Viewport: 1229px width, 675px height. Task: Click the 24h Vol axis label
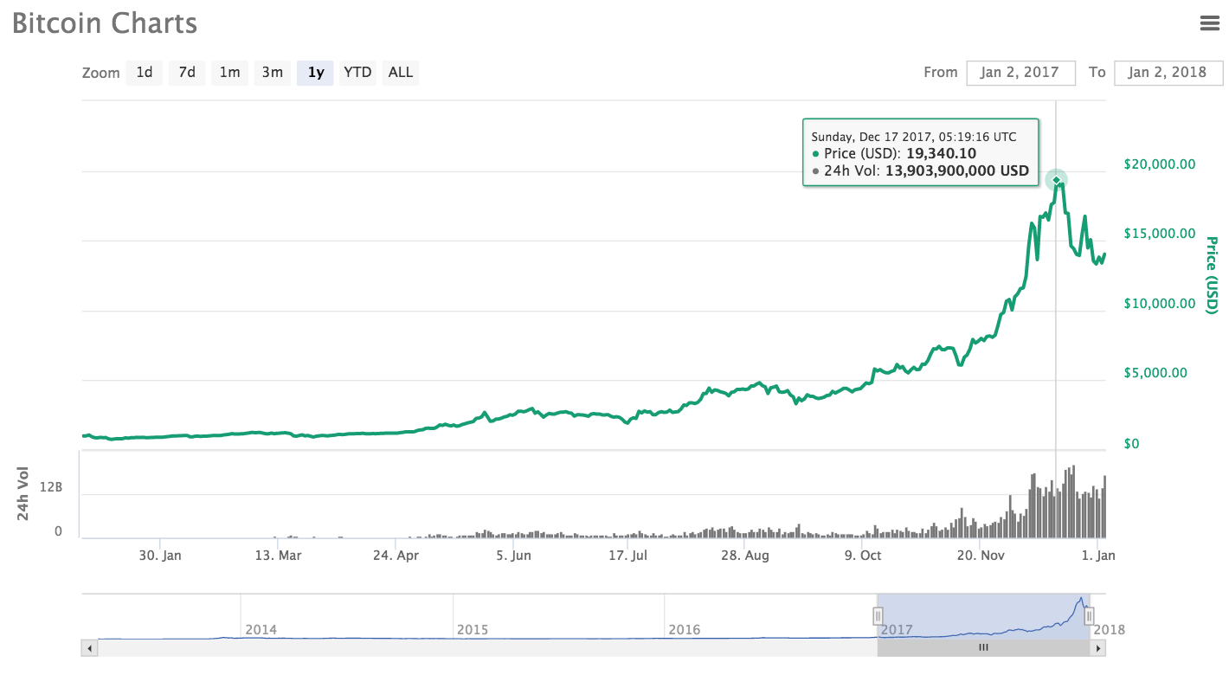(23, 493)
